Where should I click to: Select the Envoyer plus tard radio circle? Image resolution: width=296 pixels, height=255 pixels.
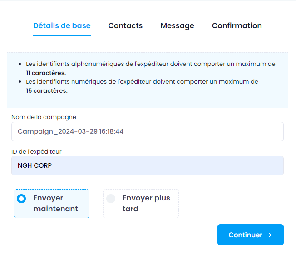pyautogui.click(x=111, y=199)
